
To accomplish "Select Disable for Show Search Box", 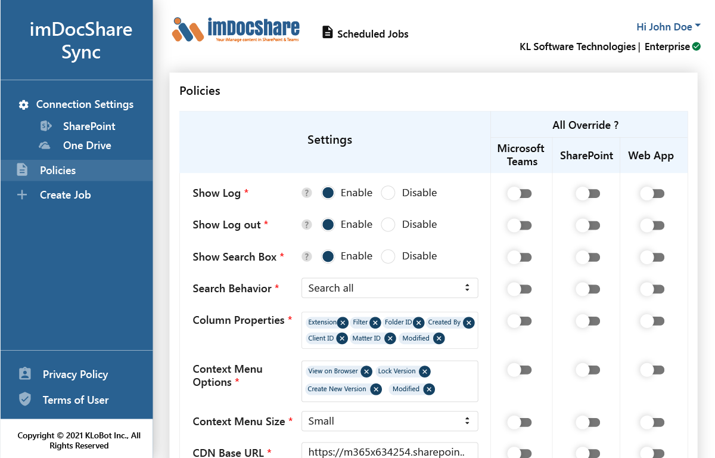I will point(388,256).
